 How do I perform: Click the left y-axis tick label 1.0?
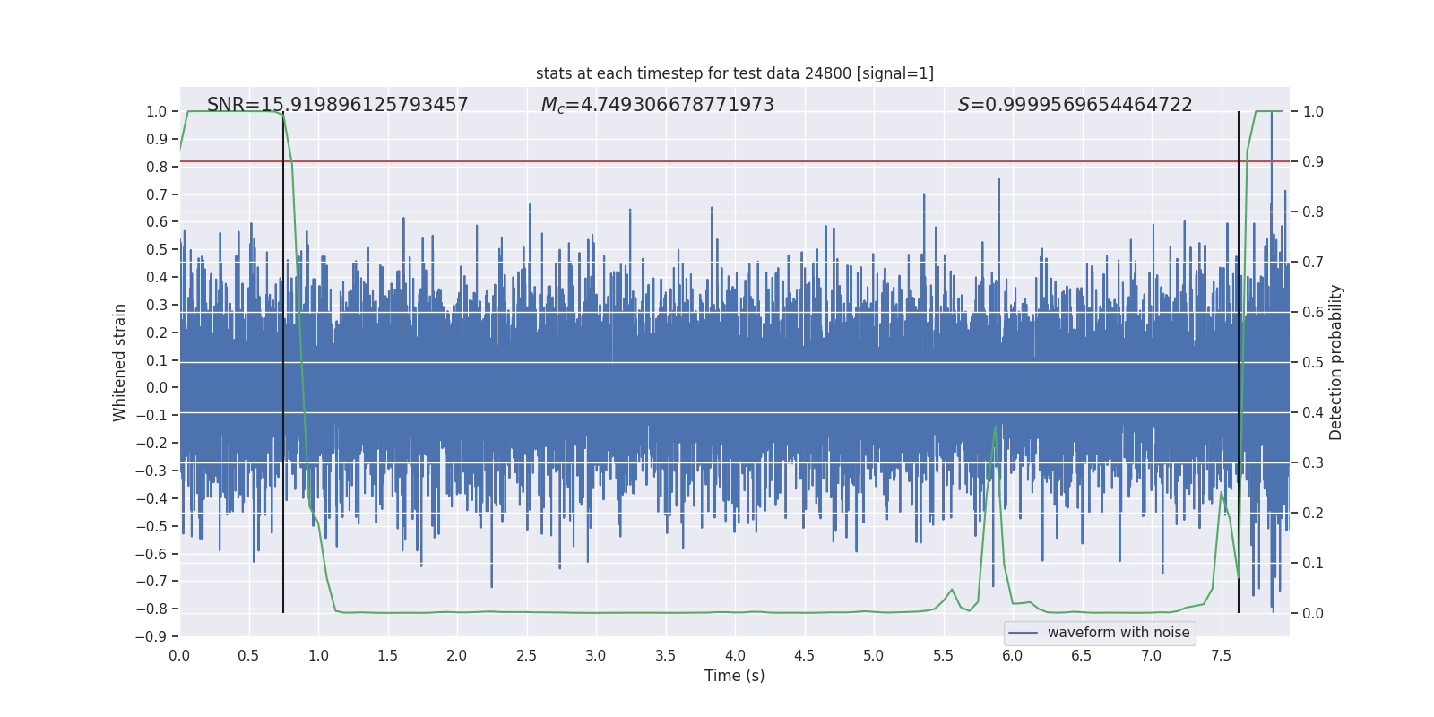[x=156, y=112]
